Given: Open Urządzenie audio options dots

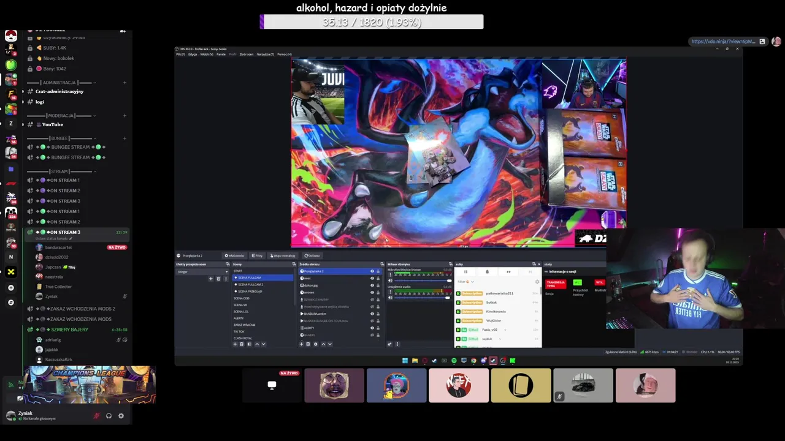Looking at the screenshot, I should [390, 292].
